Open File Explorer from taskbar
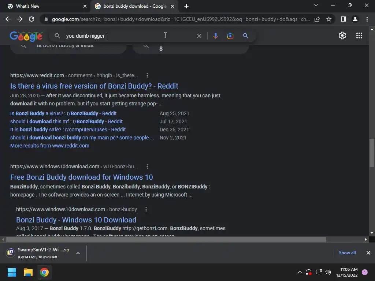The height and width of the screenshot is (281, 375). click(28, 272)
